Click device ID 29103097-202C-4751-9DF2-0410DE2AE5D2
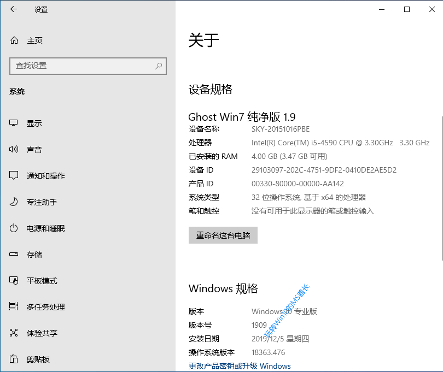This screenshot has height=372, width=443. 324,170
